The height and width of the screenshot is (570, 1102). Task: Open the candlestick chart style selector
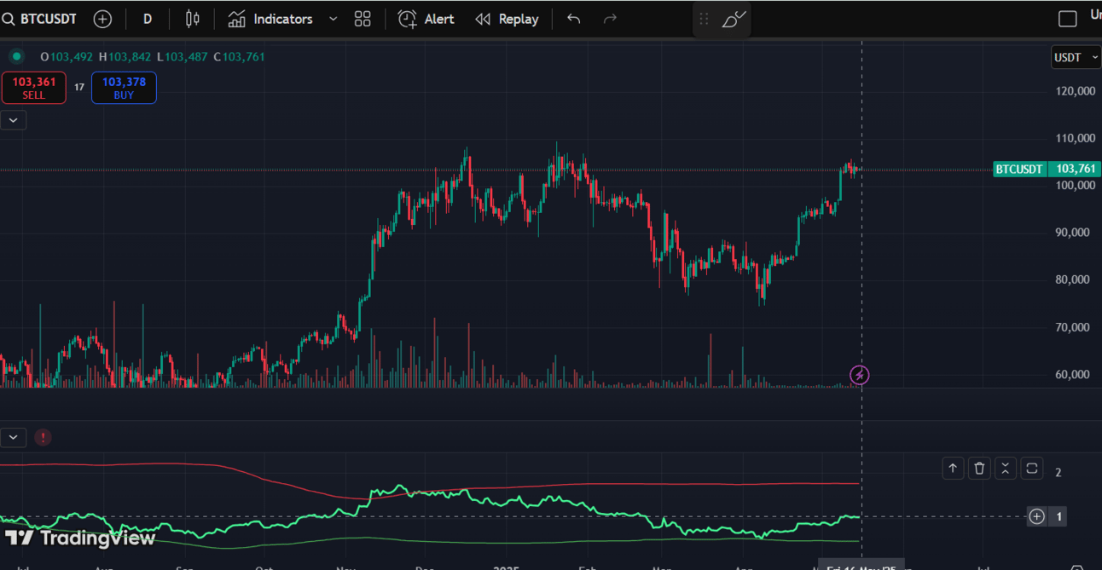click(192, 19)
